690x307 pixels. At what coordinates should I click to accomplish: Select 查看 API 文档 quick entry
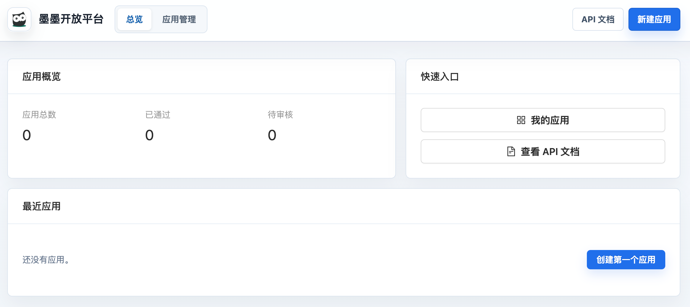coord(543,151)
